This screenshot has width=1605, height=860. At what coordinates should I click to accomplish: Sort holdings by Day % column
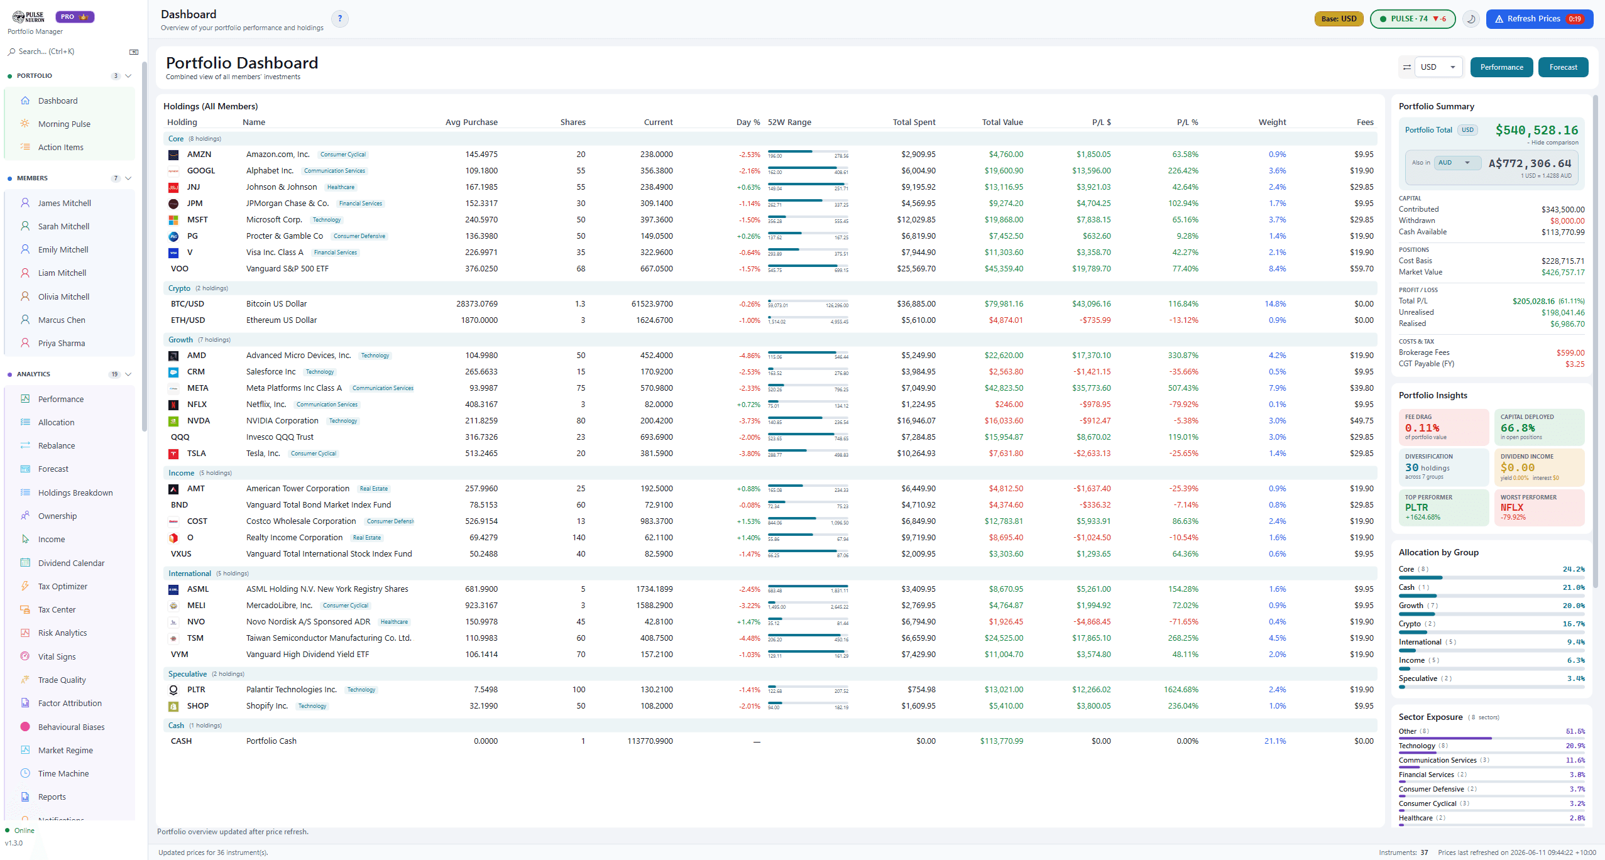[x=748, y=122]
